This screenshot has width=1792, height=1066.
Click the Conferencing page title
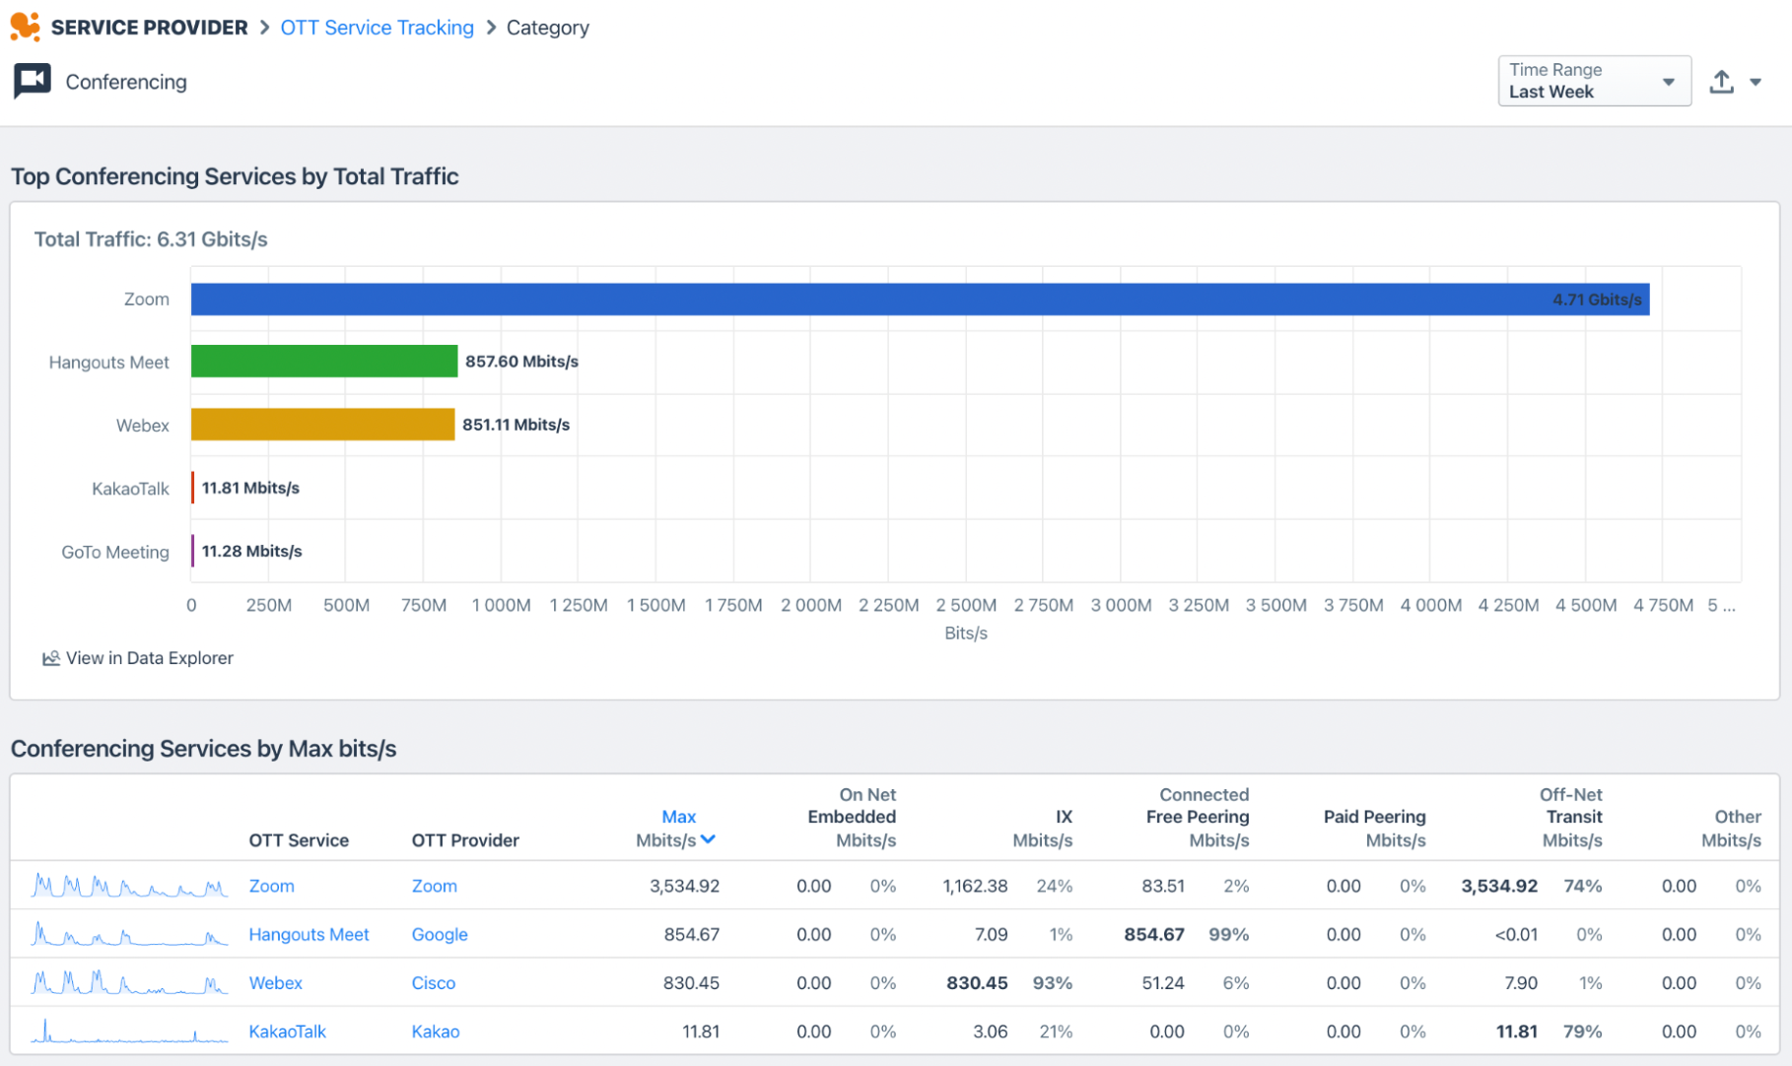(x=126, y=82)
